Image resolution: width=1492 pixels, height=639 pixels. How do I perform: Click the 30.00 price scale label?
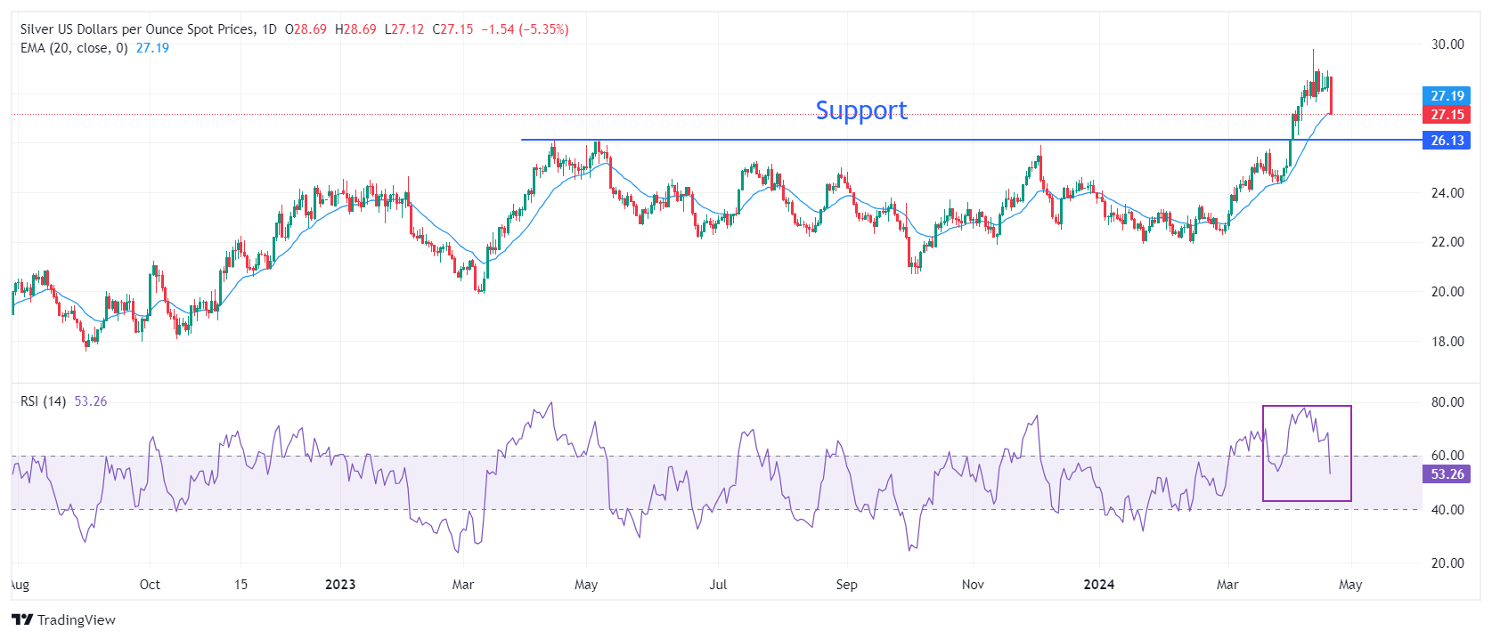[x=1447, y=44]
